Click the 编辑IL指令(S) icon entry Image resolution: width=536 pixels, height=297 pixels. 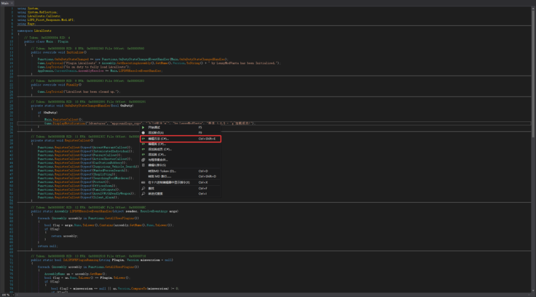[x=180, y=165]
